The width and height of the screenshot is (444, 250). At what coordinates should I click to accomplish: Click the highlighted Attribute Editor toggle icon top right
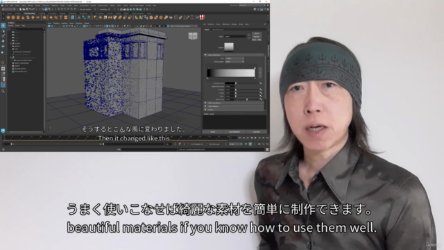point(262,9)
